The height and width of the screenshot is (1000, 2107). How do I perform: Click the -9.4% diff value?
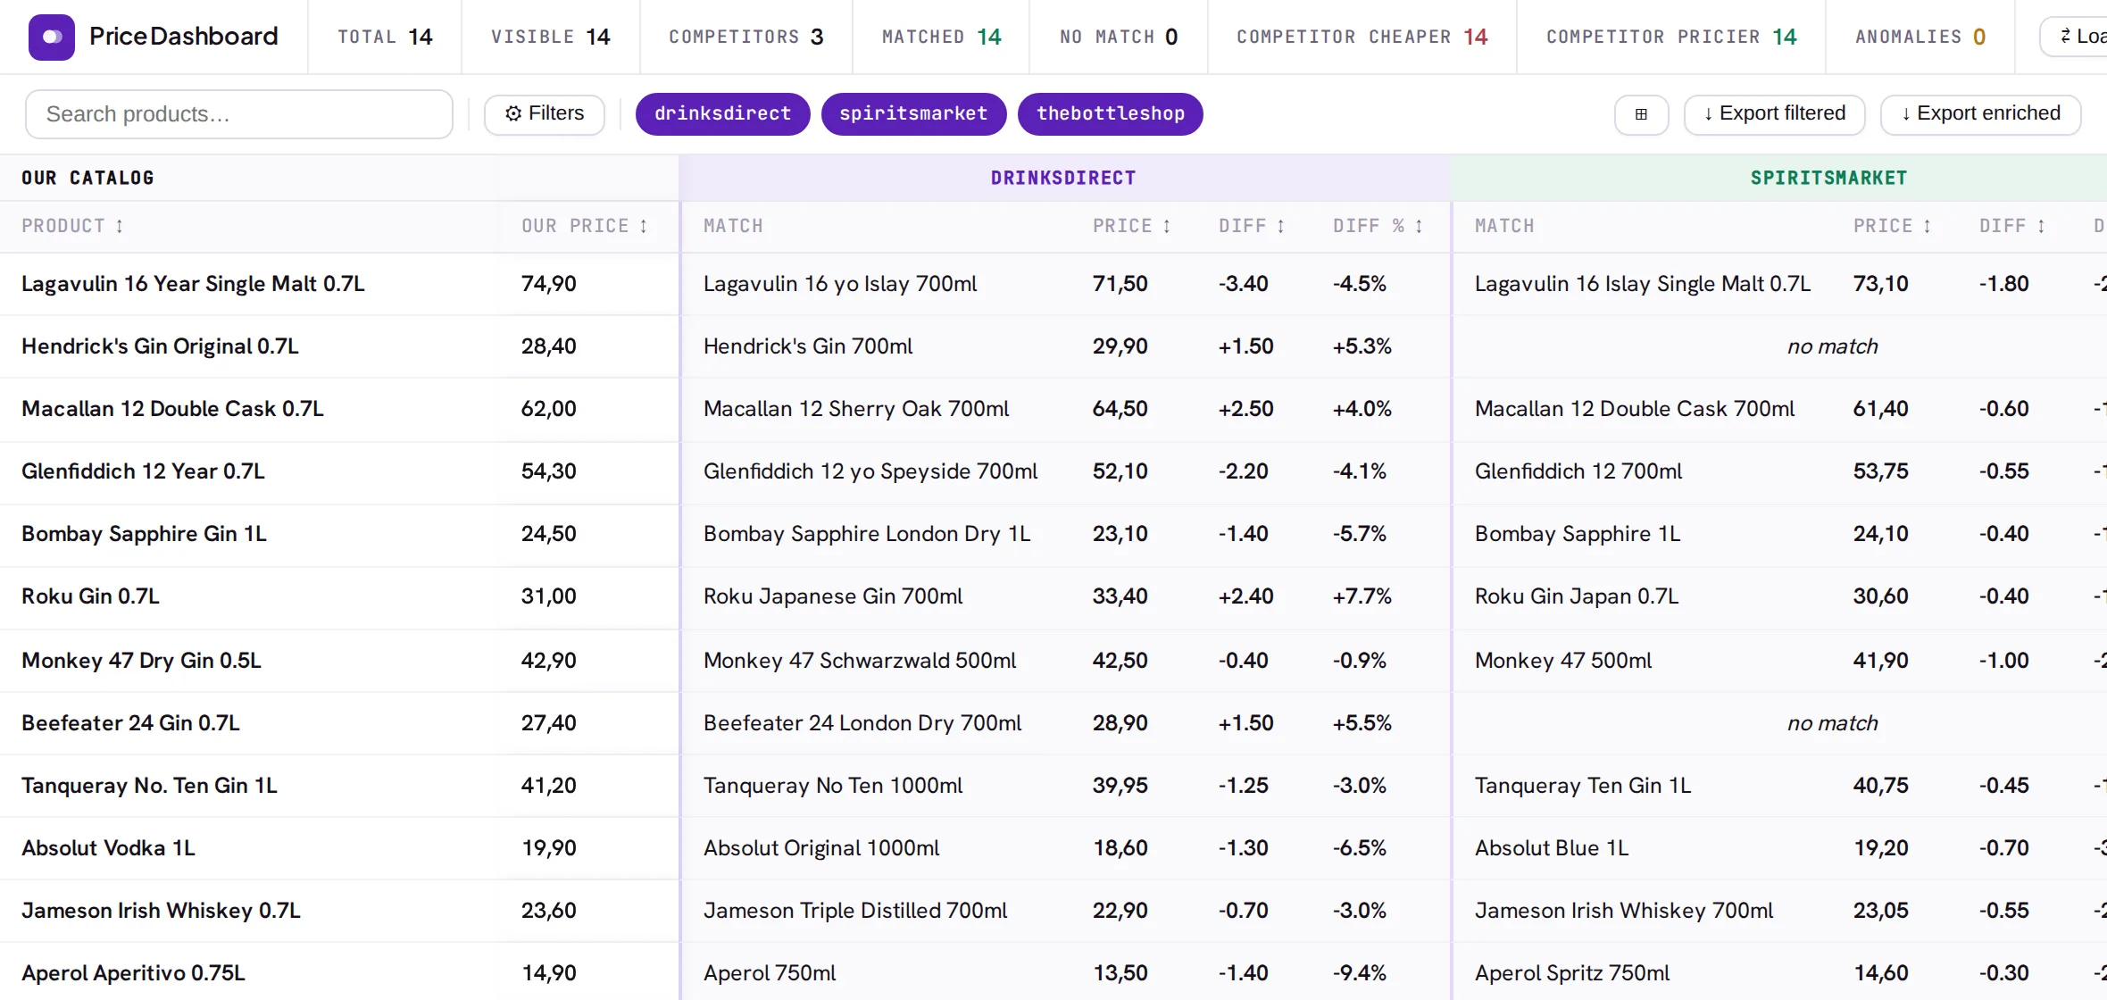(x=1360, y=973)
